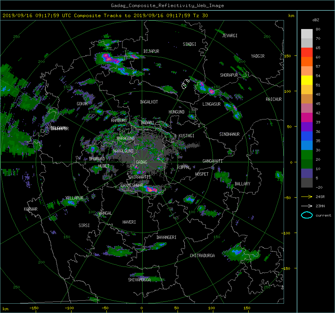The height and width of the screenshot is (313, 335).
Task: Click the HUBLI city label
Action: tap(103, 166)
